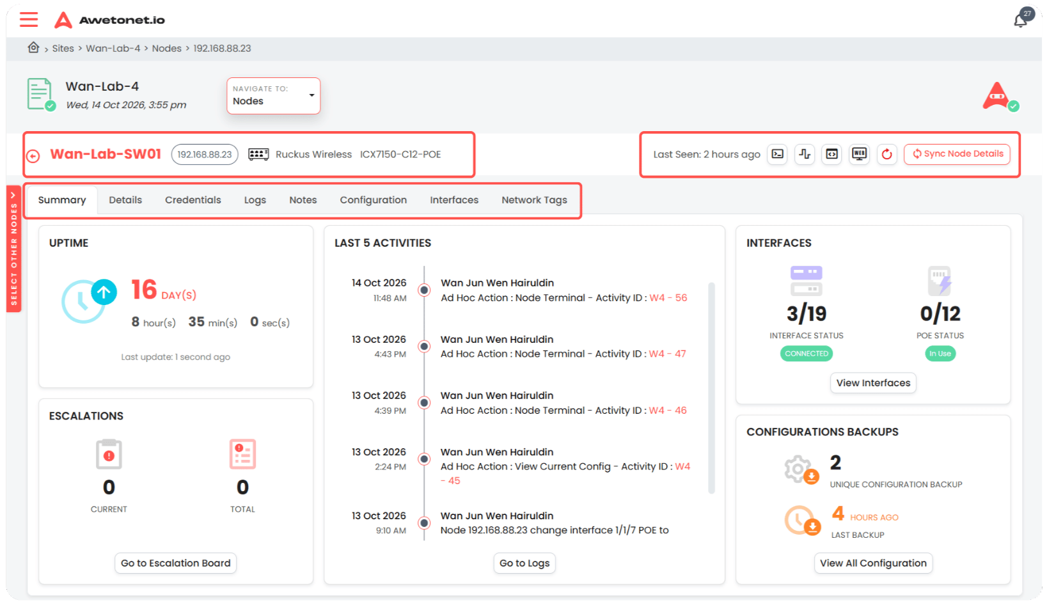This screenshot has width=1047, height=605.
Task: Click Wan-Lab-4 in the breadcrumb
Action: (113, 49)
